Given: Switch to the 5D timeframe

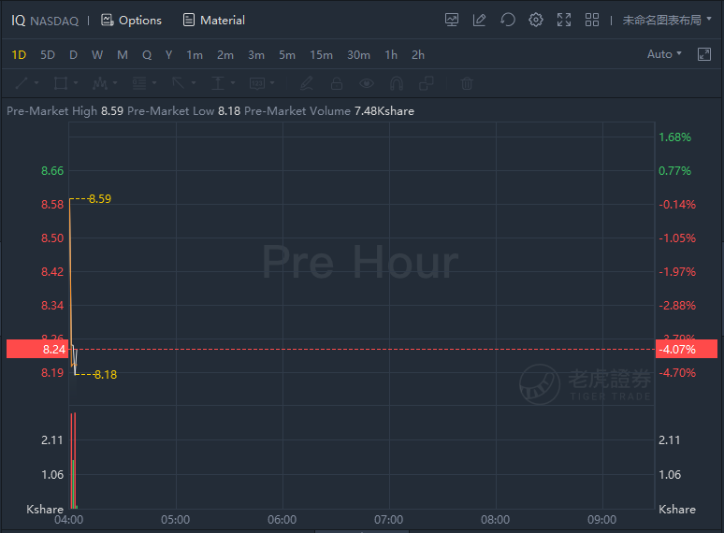Looking at the screenshot, I should (48, 55).
